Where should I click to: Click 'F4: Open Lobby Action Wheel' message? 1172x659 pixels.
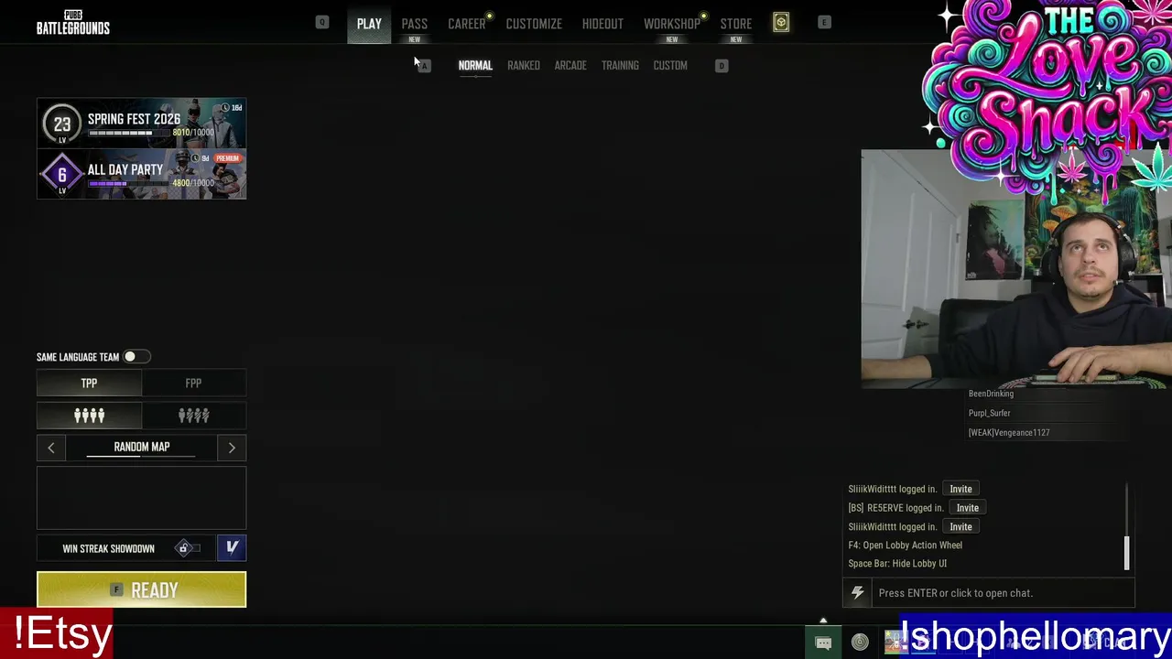pos(905,546)
